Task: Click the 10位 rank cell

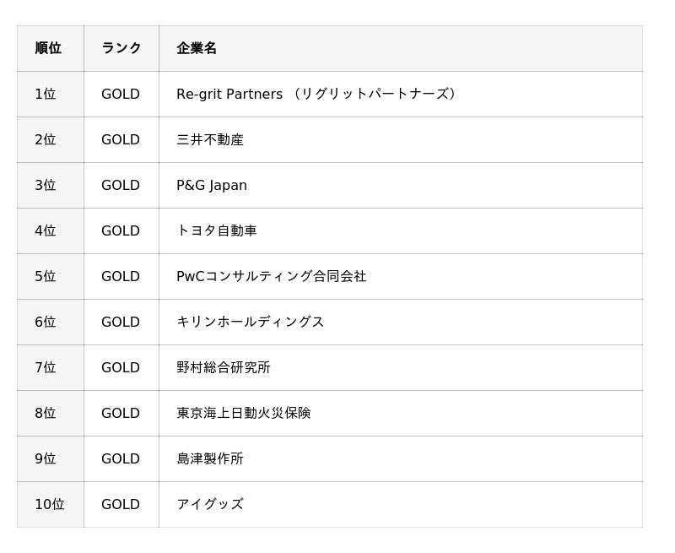Action: click(50, 504)
